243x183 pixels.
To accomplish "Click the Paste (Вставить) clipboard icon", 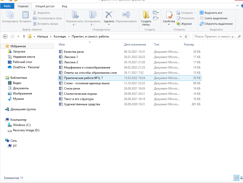I will [25, 15].
